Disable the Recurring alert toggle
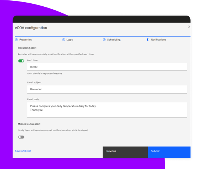 tap(21, 61)
